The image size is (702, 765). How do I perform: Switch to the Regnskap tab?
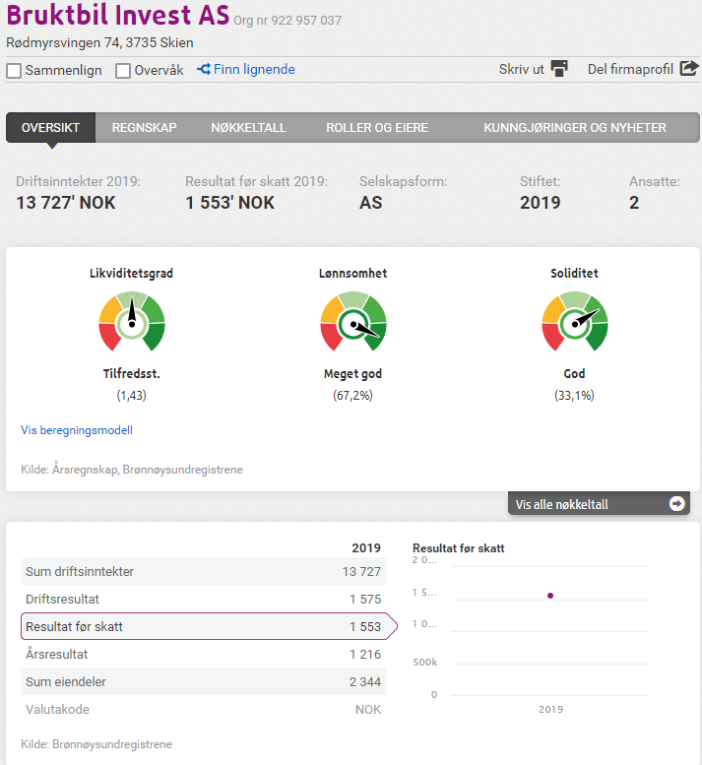pos(145,128)
